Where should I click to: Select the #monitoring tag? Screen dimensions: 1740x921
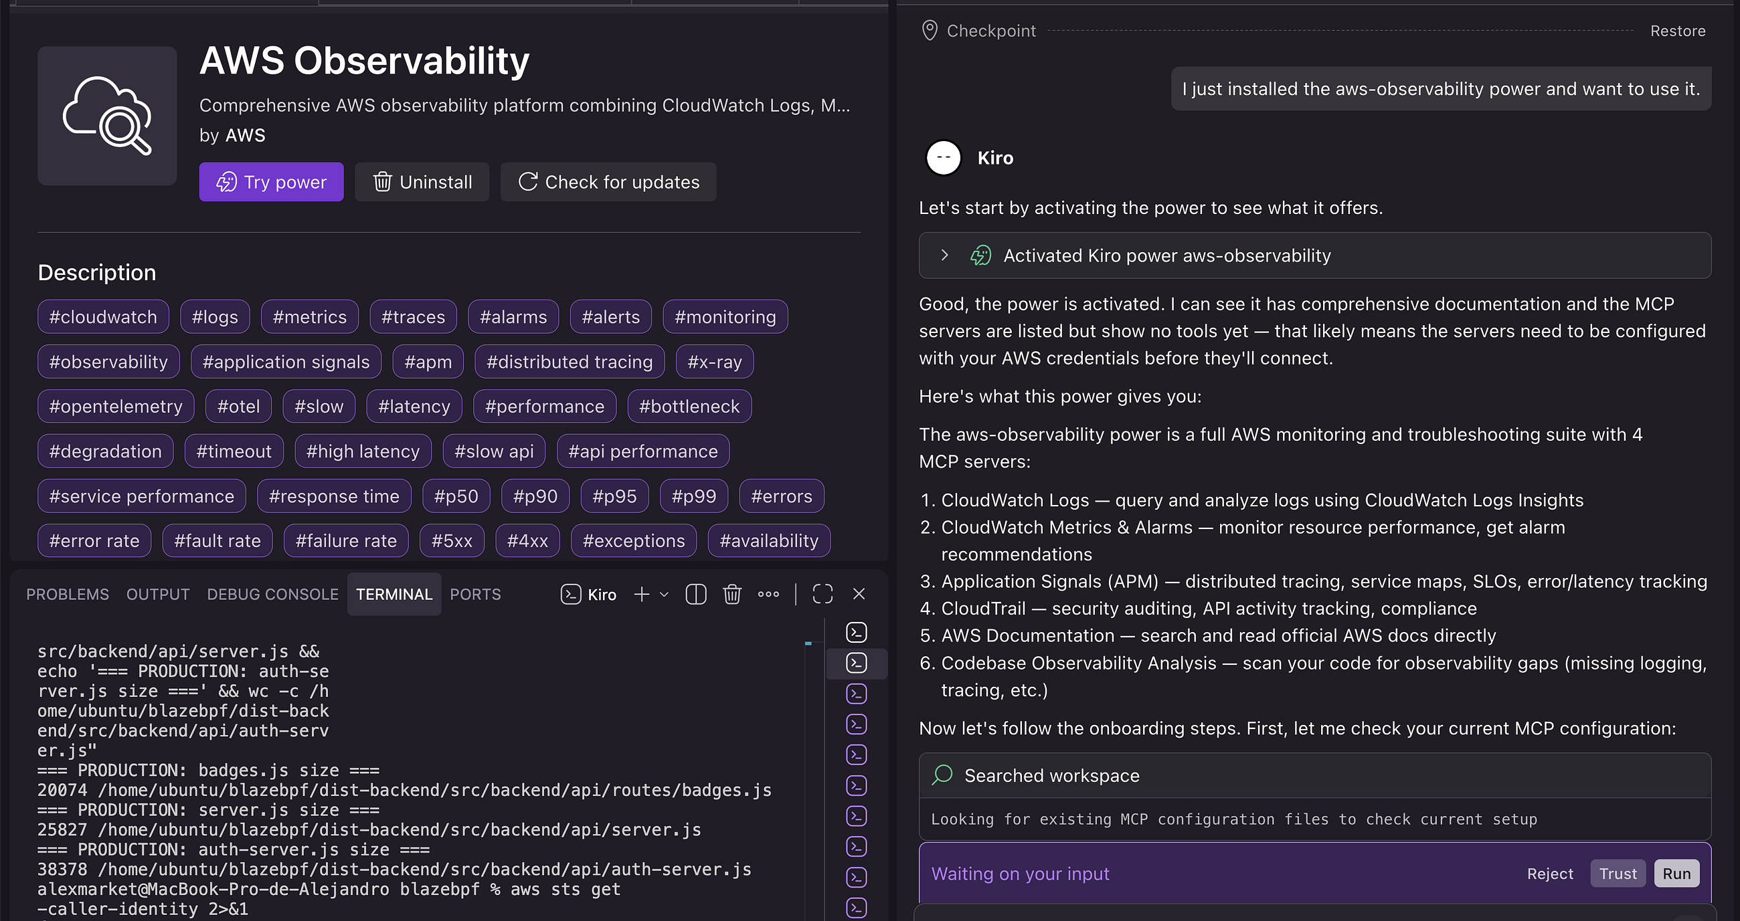pyautogui.click(x=725, y=316)
